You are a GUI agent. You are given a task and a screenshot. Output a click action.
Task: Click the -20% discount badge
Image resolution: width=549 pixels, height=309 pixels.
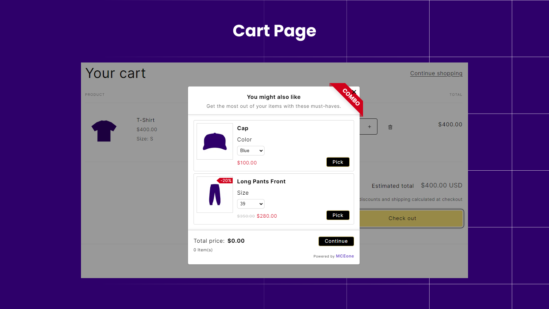coord(225,180)
